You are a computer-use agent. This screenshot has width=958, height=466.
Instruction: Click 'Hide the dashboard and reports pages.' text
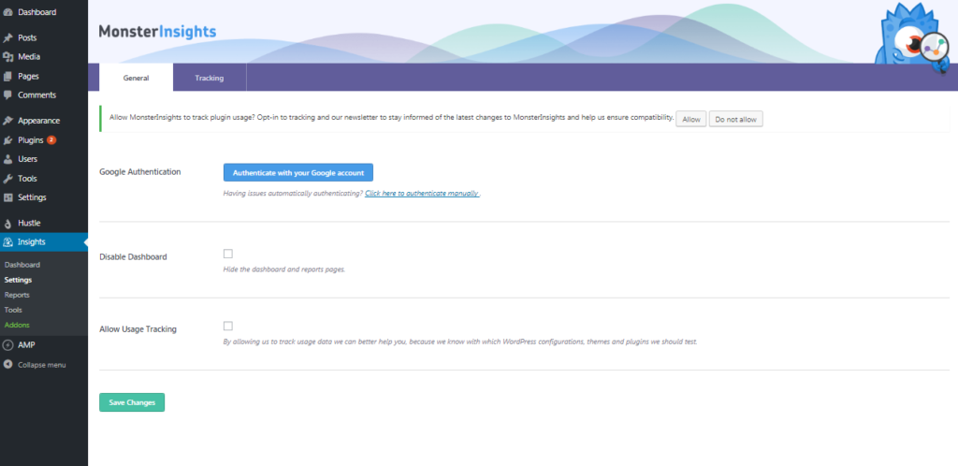284,269
